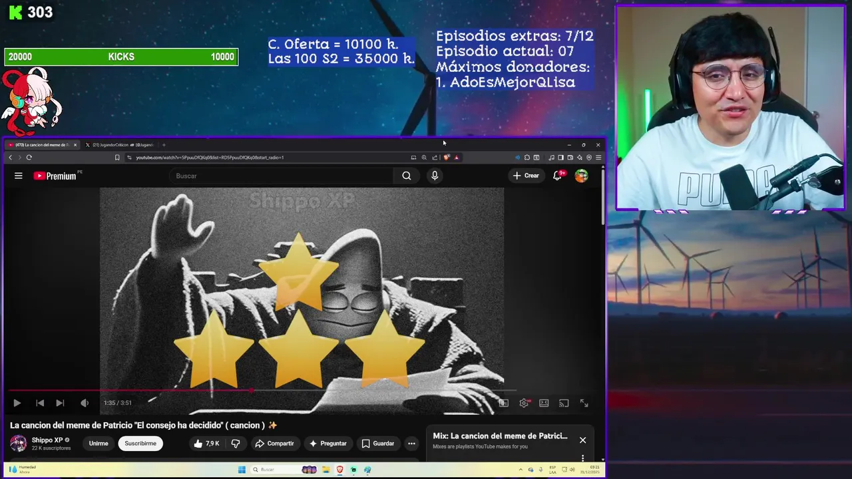The height and width of the screenshot is (479, 852).
Task: Open the browser sidebar panel toggle icon
Action: tap(561, 158)
